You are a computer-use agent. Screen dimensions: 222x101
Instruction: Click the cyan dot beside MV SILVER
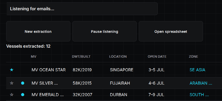(23, 83)
